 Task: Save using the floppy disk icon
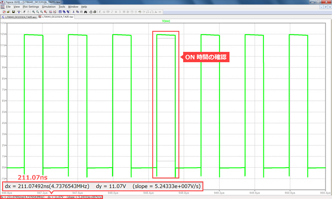point(13,12)
